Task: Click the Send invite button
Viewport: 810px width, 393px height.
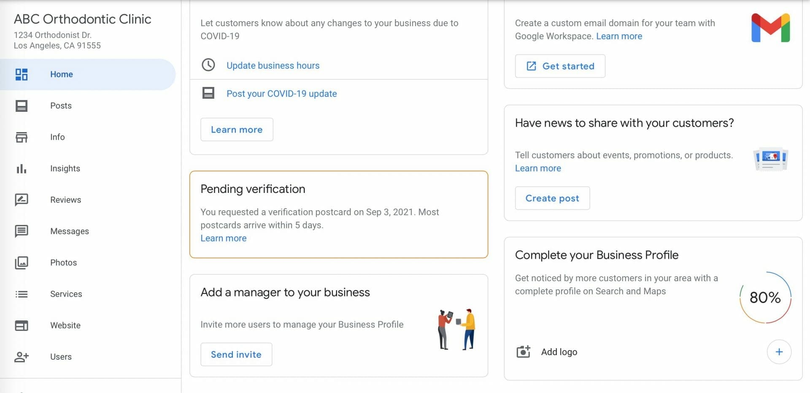Action: tap(236, 355)
